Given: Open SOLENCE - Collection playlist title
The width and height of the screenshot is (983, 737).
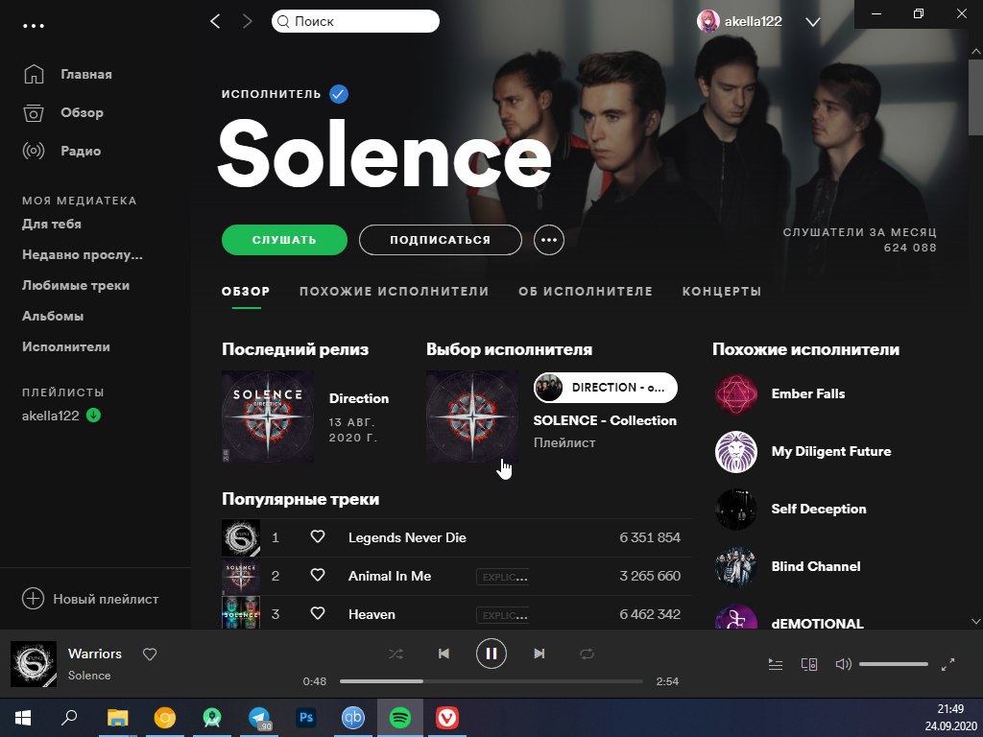Looking at the screenshot, I should click(605, 420).
